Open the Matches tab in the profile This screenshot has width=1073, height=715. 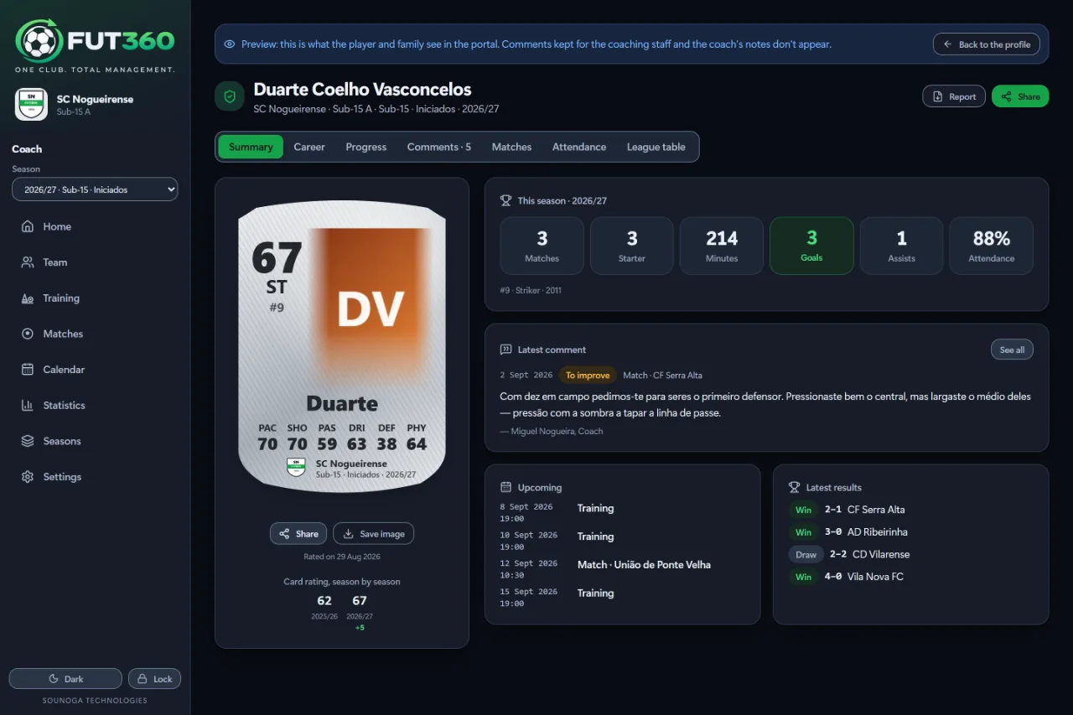511,147
